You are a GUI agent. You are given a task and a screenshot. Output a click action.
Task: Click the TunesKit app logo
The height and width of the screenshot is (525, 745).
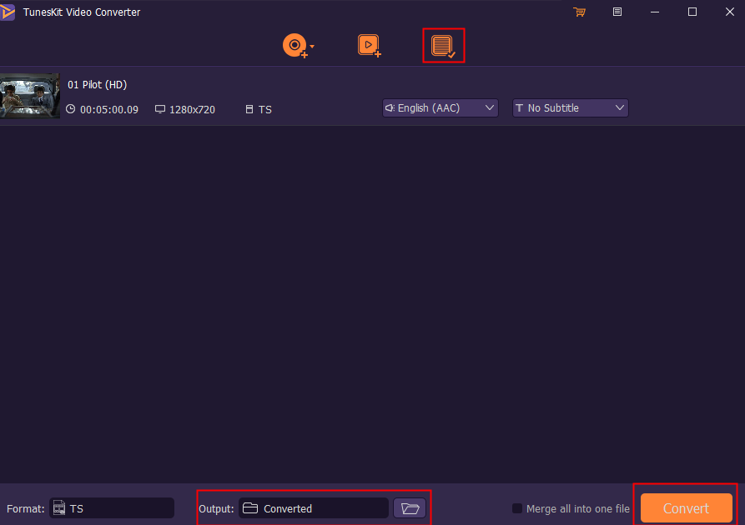click(8, 12)
